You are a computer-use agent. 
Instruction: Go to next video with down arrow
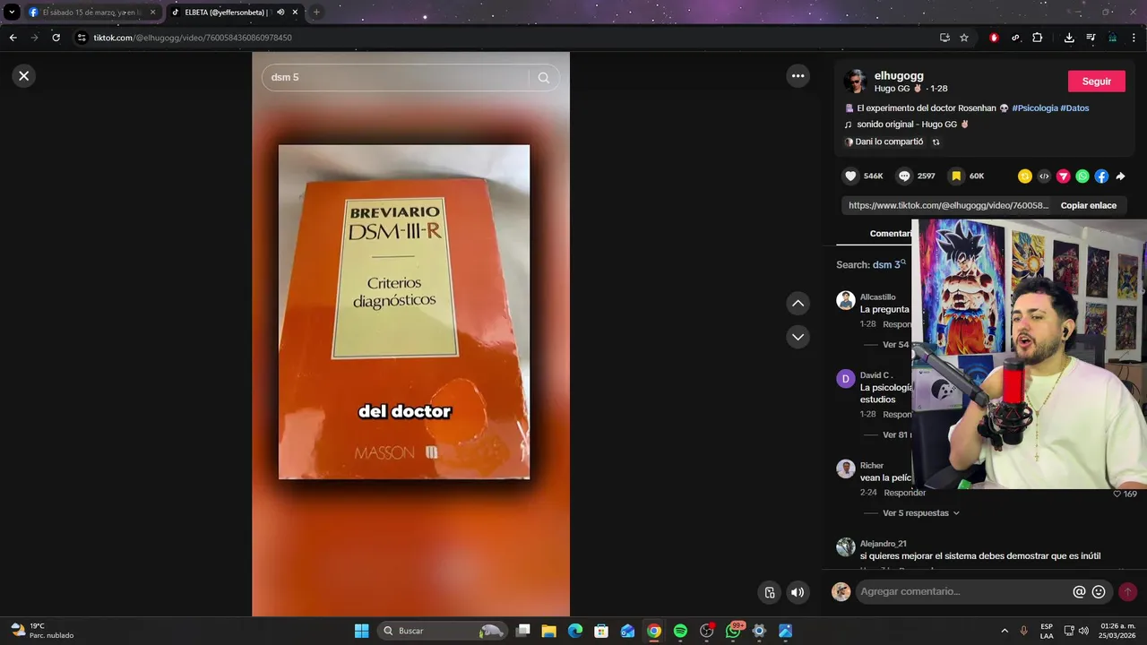coord(798,337)
